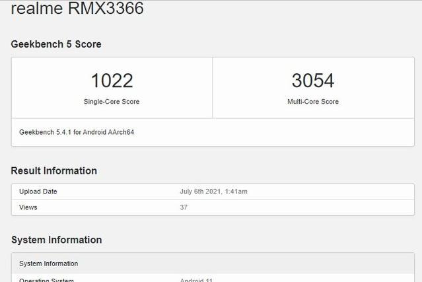
Task: Select the 1022 single-core score number
Action: (112, 81)
